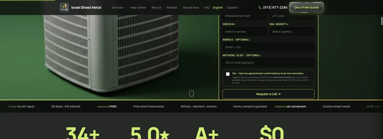Expand the Services menu chevron

tap(124, 8)
